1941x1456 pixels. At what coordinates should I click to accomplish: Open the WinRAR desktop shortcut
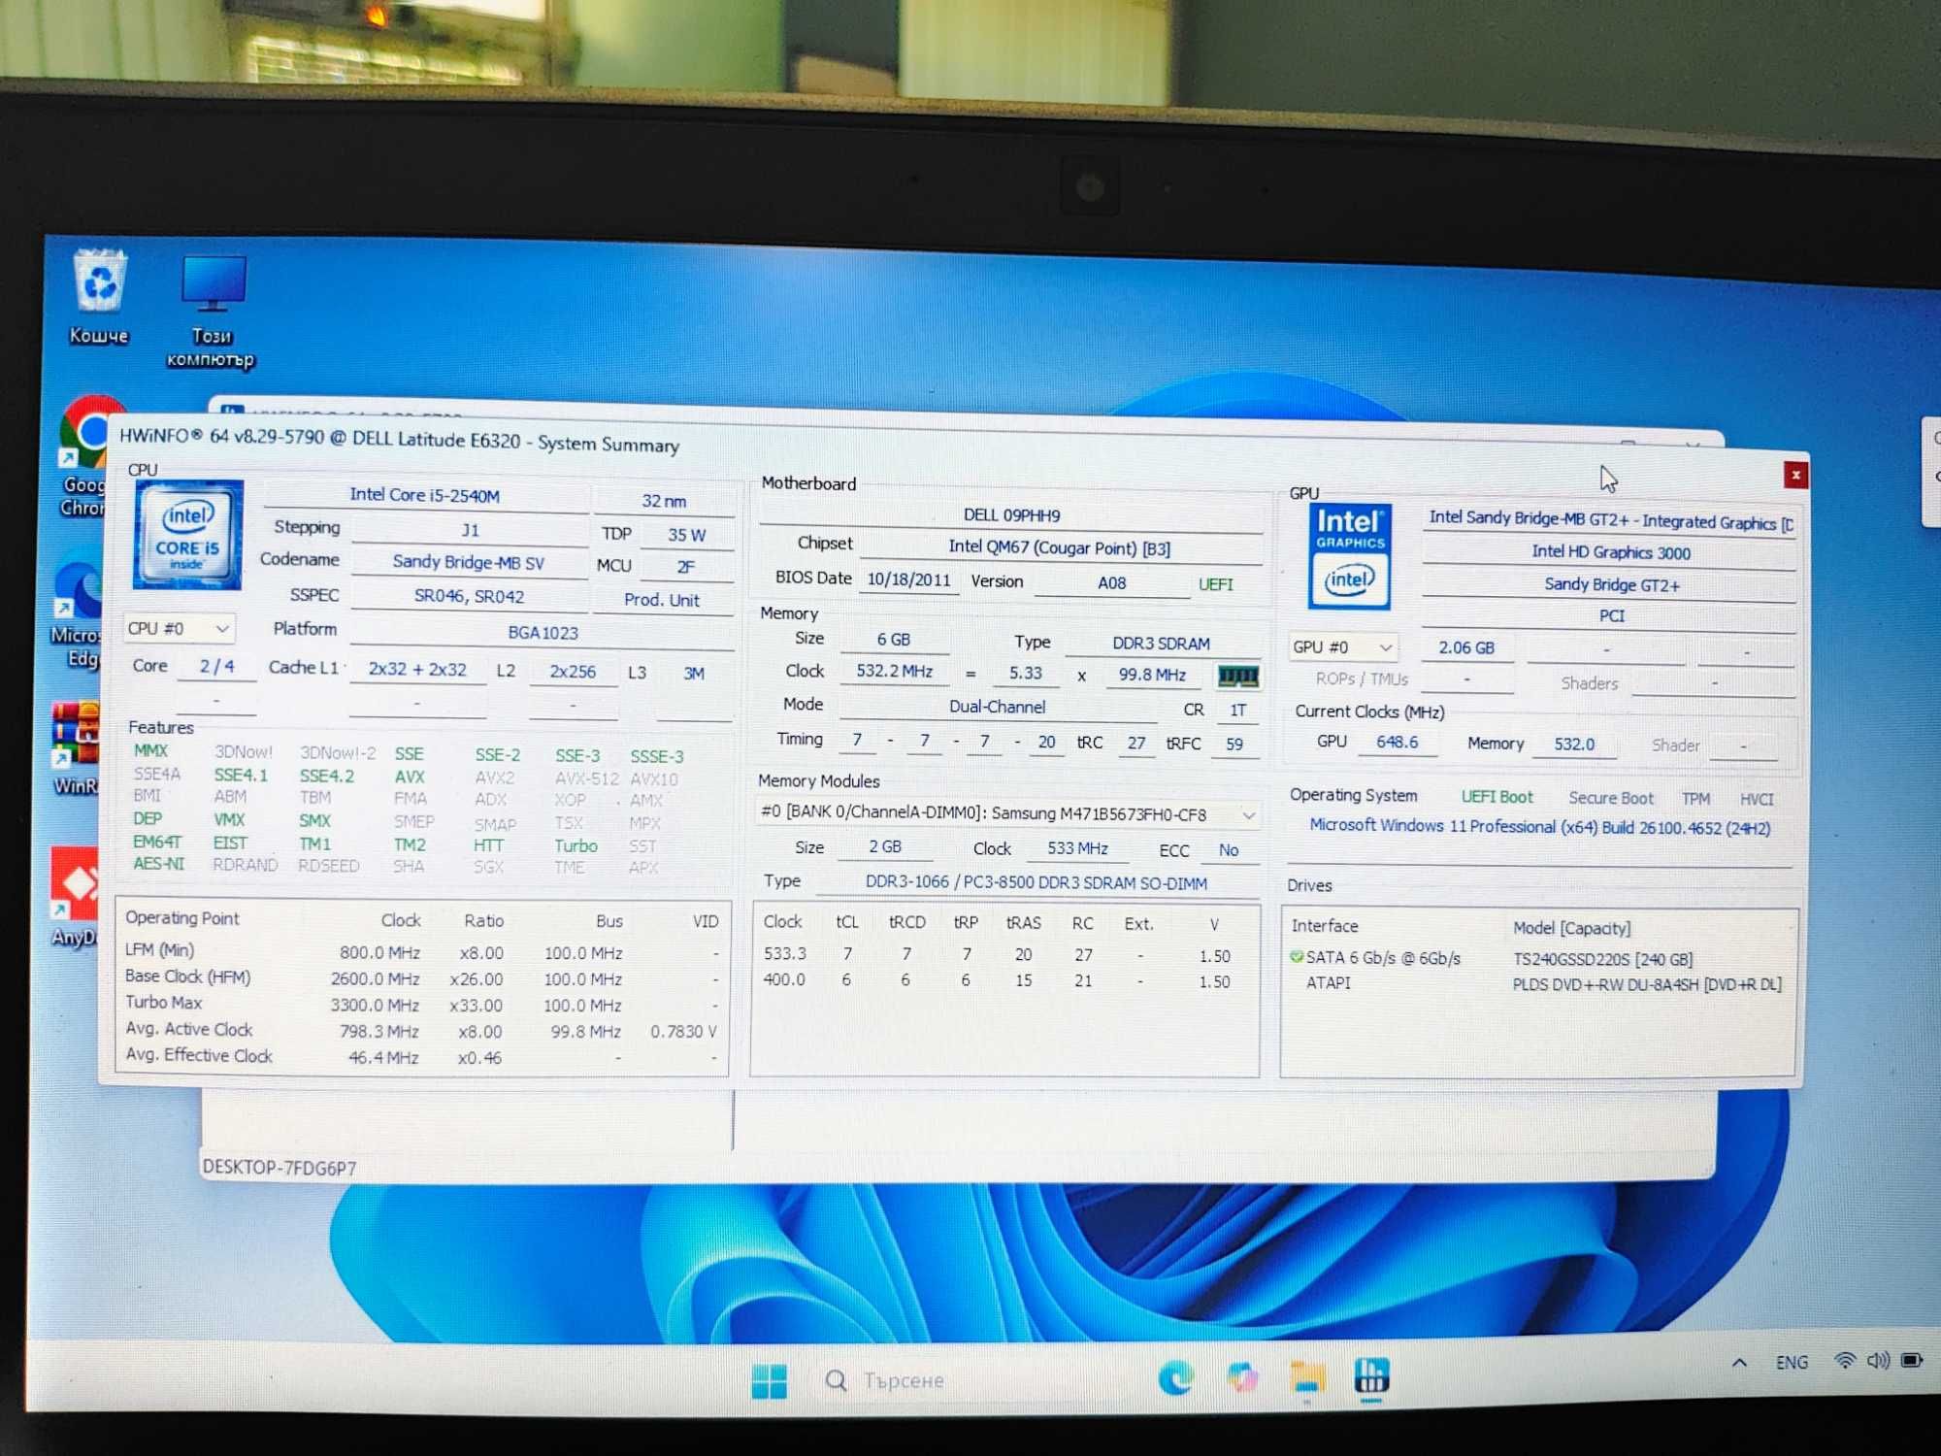(x=76, y=747)
